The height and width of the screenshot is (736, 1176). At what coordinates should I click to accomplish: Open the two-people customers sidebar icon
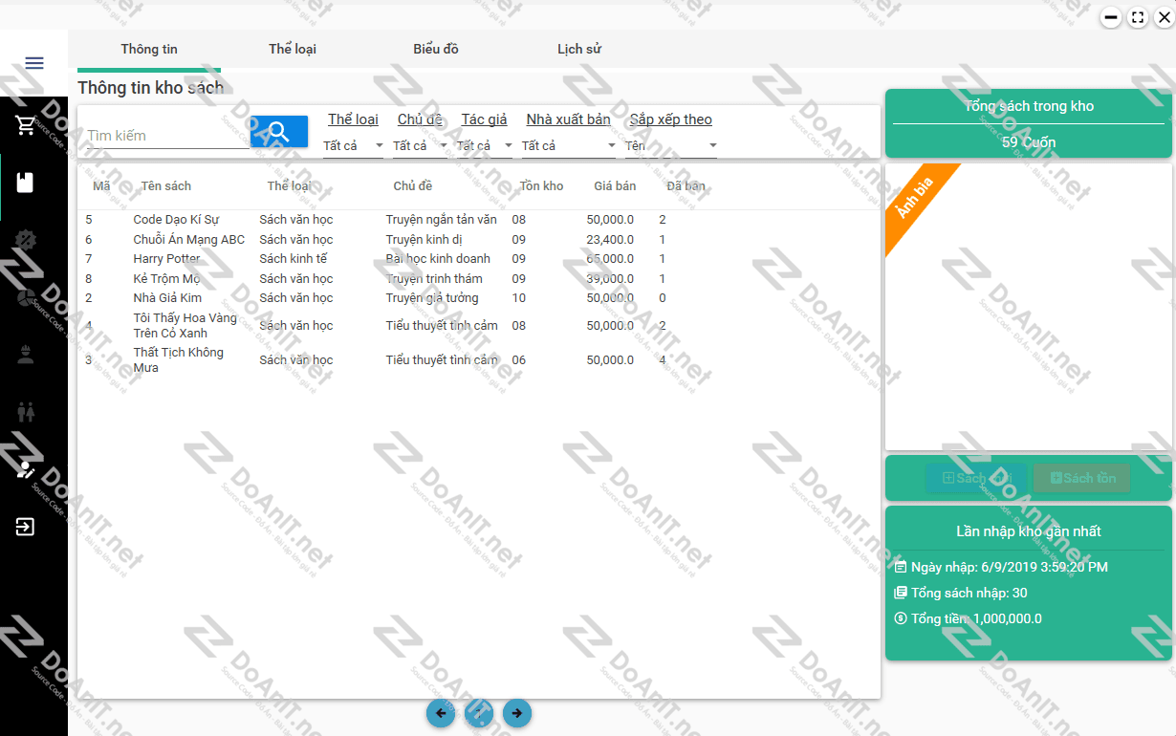[26, 412]
